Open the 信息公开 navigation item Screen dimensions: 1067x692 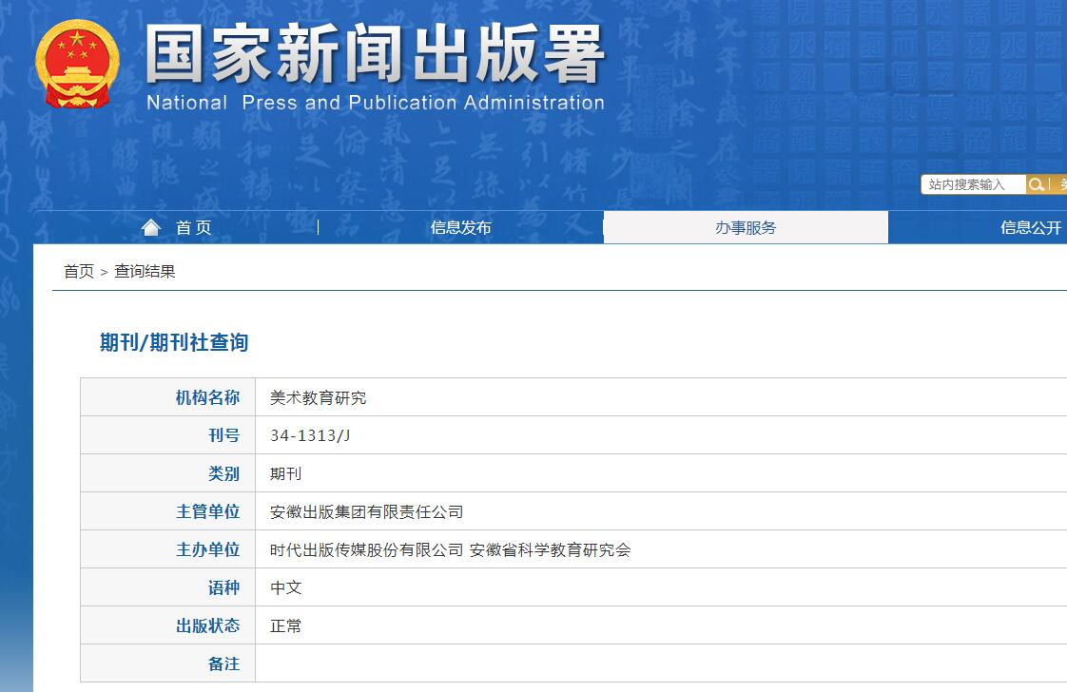(x=1030, y=227)
